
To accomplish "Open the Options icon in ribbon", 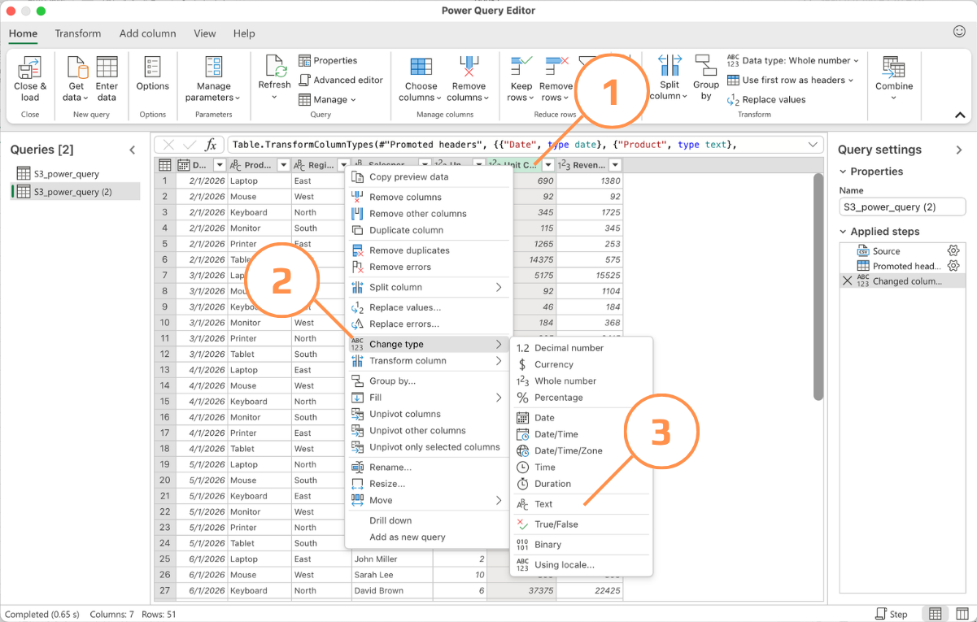I will coord(152,67).
